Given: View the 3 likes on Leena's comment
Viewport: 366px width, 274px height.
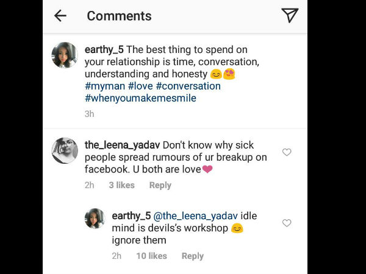Looking at the screenshot, I should [x=121, y=185].
